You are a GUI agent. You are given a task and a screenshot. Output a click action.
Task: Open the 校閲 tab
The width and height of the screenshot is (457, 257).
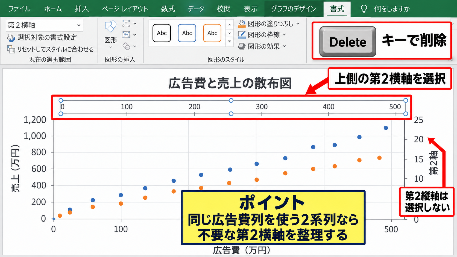coord(224,9)
